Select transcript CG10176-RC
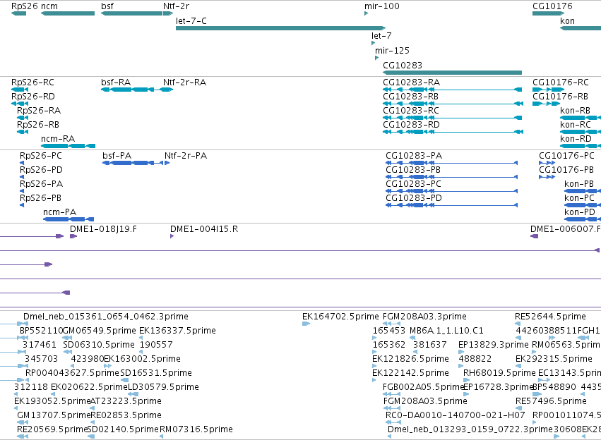 [549, 90]
